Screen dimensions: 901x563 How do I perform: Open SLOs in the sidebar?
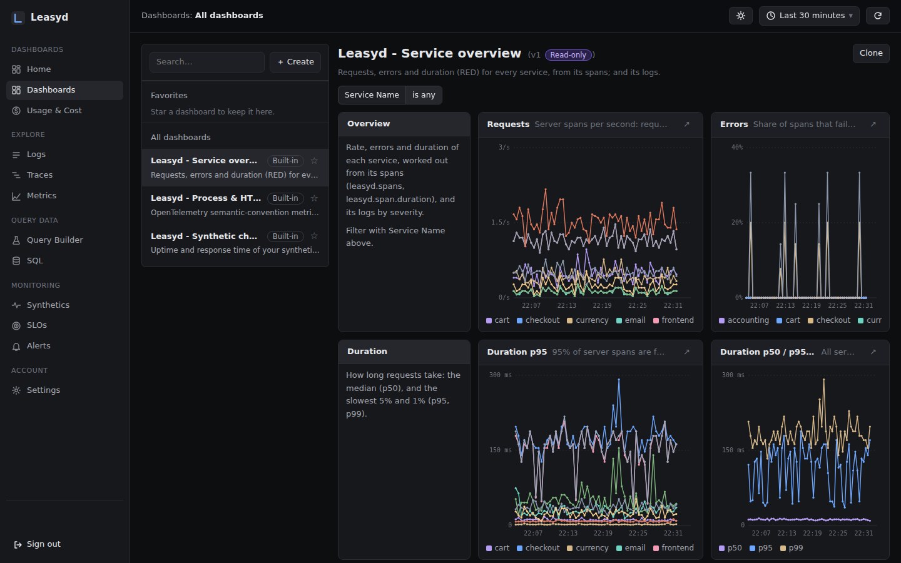[64, 325]
